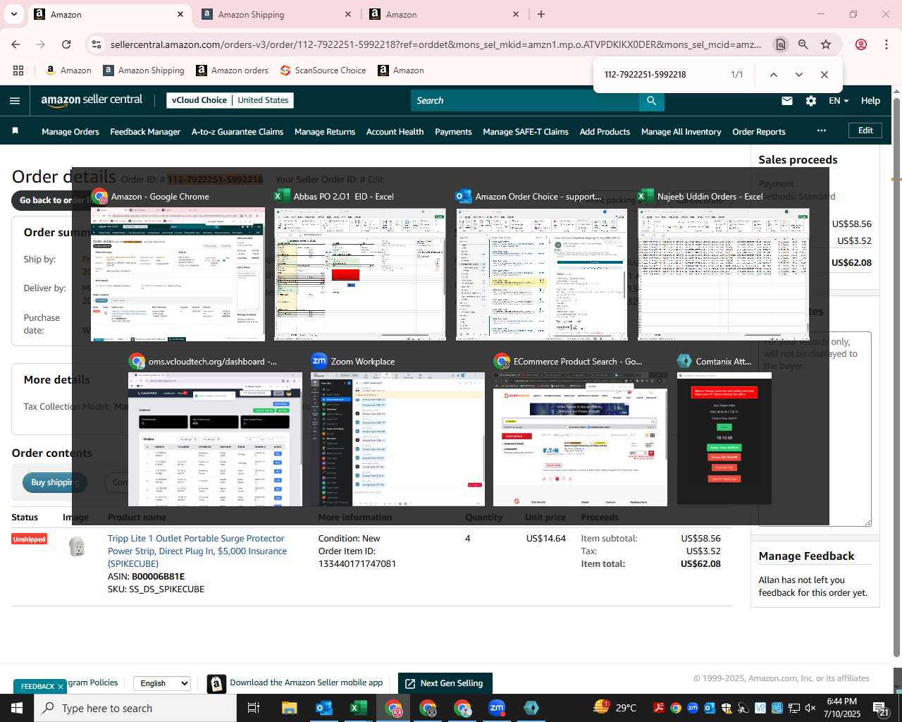Screen dimensions: 902x722
Task: Open Add Products menu item
Action: pyautogui.click(x=605, y=132)
